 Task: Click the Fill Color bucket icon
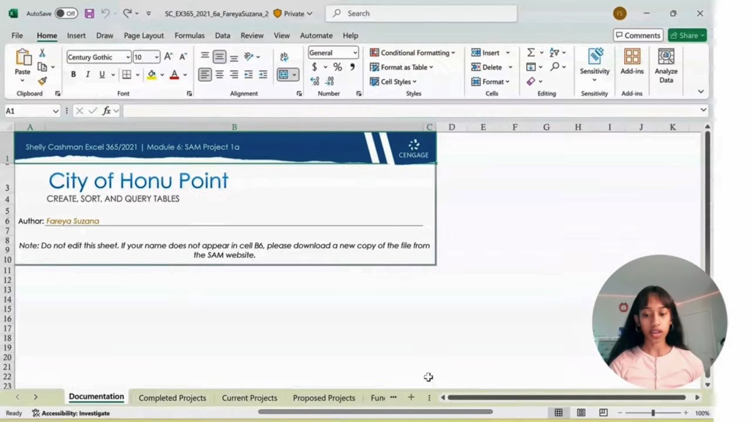click(x=152, y=74)
